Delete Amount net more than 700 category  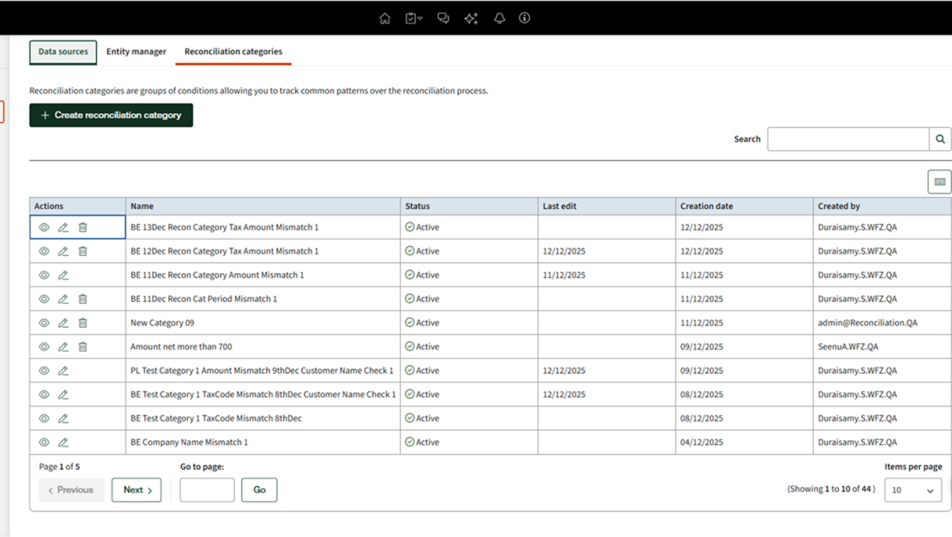pyautogui.click(x=83, y=347)
